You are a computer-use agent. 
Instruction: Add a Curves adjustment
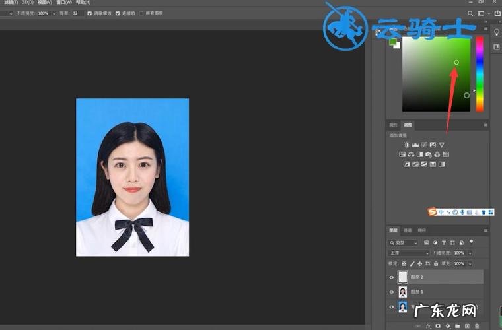(424, 145)
